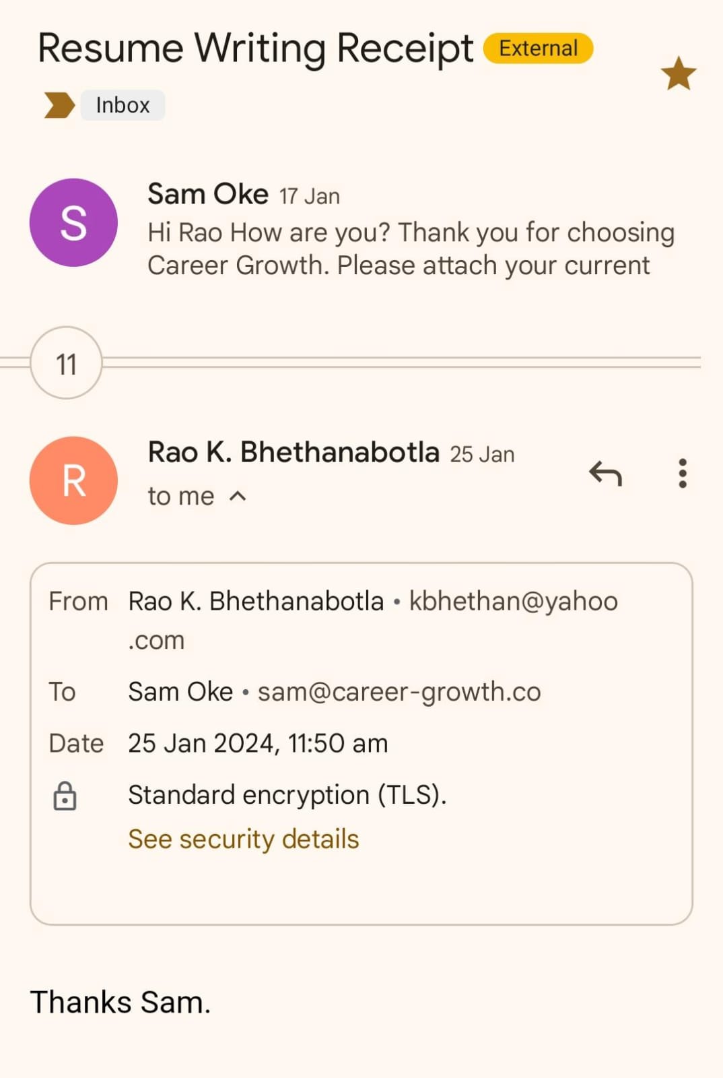723x1078 pixels.
Task: Tap the sender address kbhethan@yahoo.com
Action: (513, 601)
